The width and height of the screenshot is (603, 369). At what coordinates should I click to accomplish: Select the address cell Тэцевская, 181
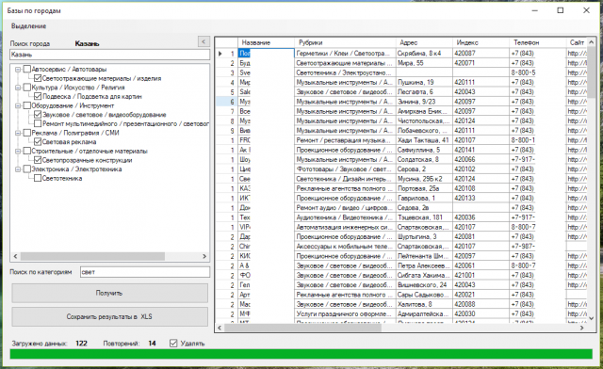point(424,217)
